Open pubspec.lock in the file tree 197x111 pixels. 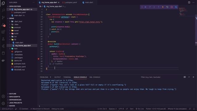(x=20, y=64)
